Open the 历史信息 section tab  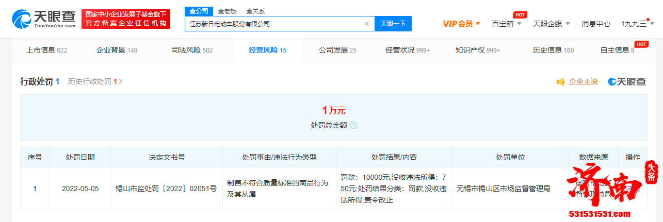pos(553,50)
